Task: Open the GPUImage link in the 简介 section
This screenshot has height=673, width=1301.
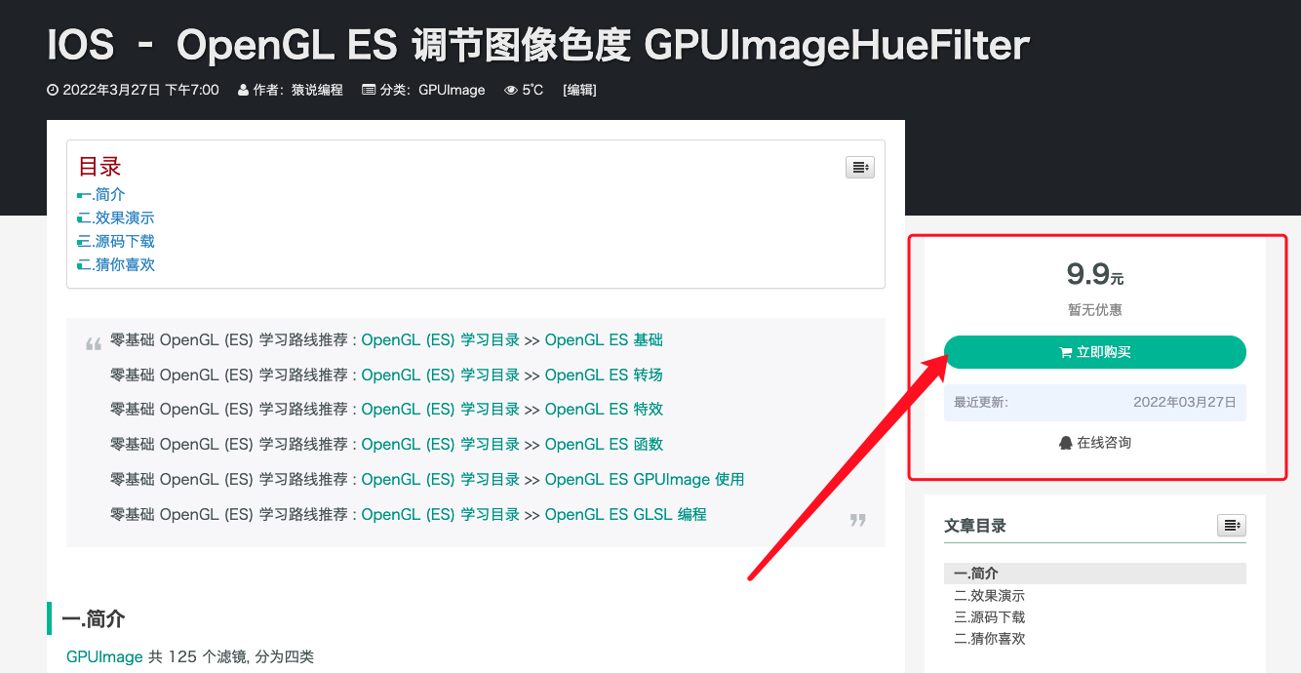Action: point(103,656)
